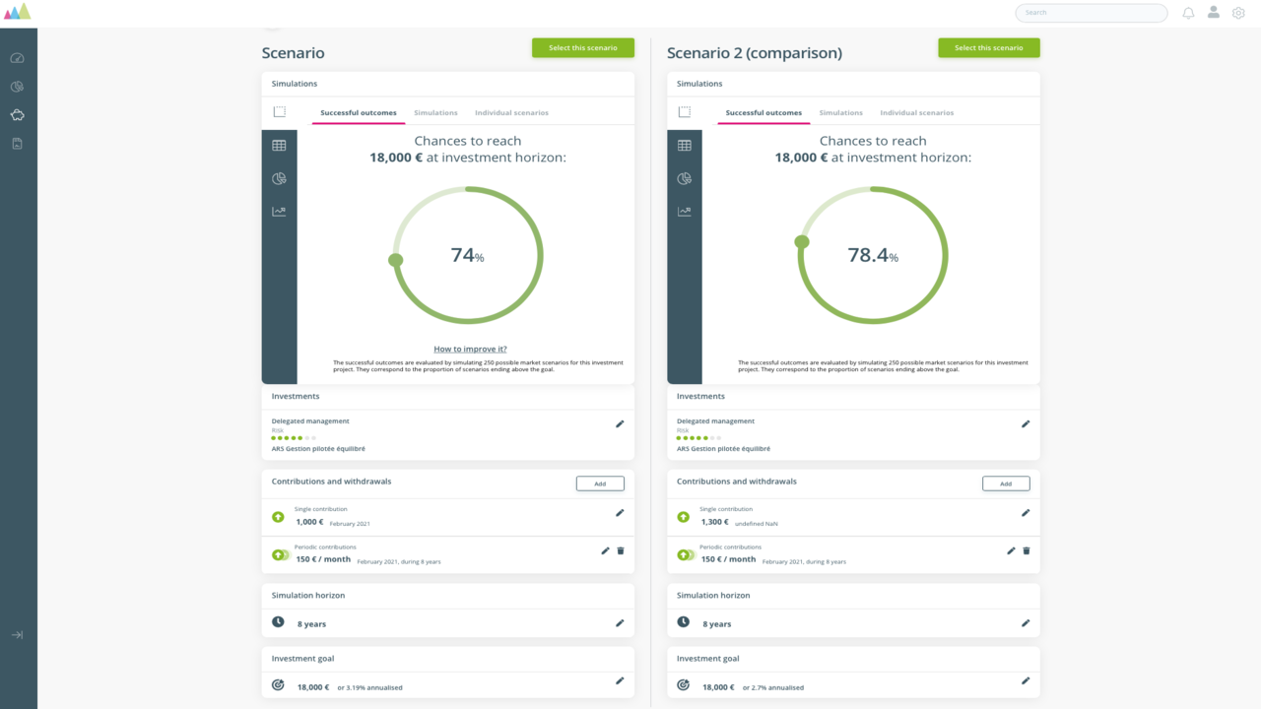Open the dashboard gauge icon in sidebar
Viewport: 1261px width, 709px height.
(17, 58)
